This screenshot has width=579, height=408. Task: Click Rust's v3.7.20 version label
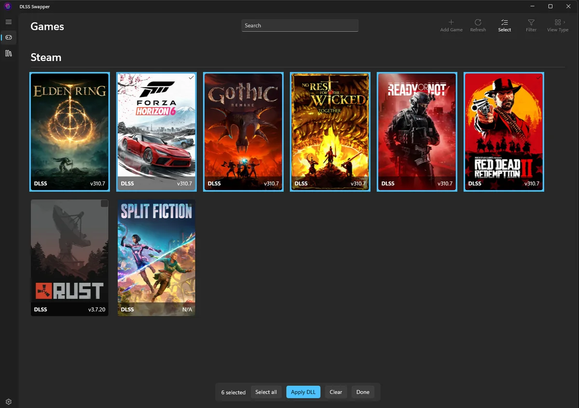pyautogui.click(x=96, y=309)
